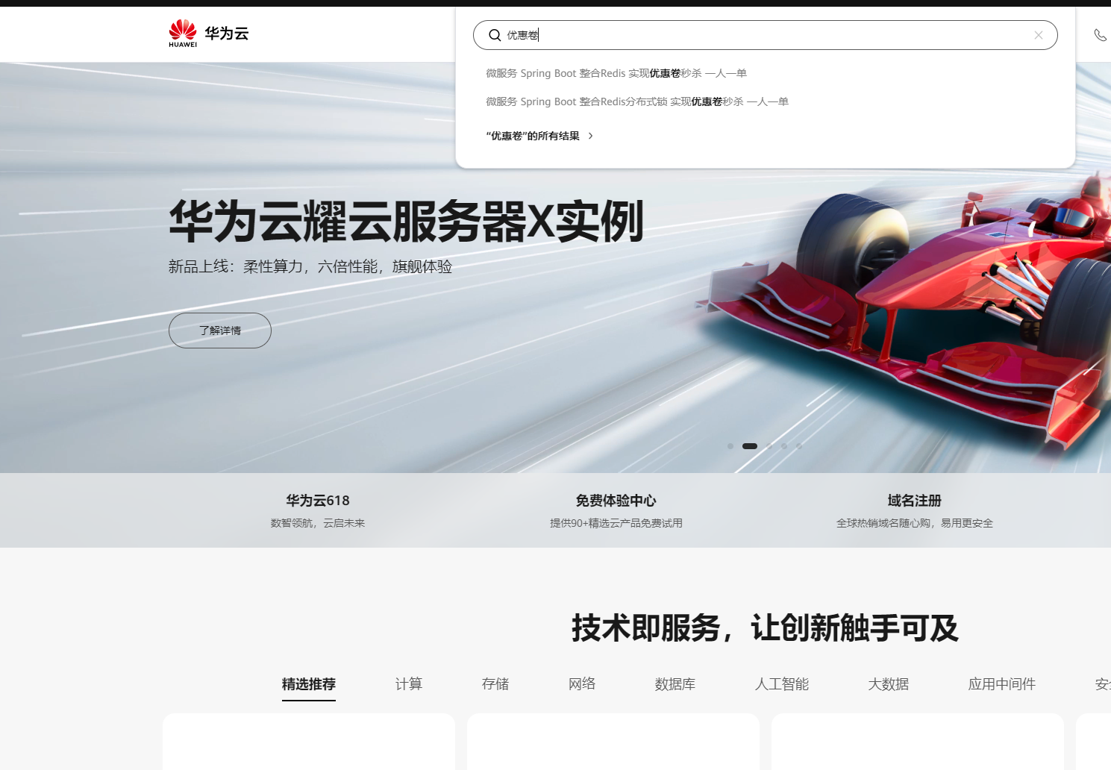Switch to the 网络 tab

582,684
